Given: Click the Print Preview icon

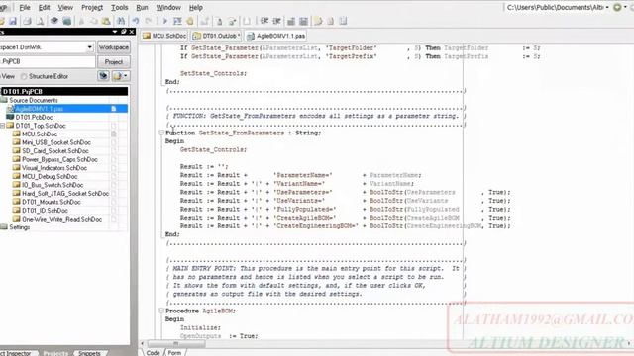Looking at the screenshot, I should (40, 21).
